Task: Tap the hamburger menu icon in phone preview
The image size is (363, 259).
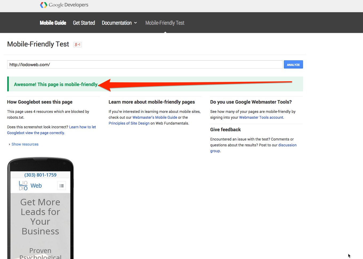Action: [x=62, y=186]
